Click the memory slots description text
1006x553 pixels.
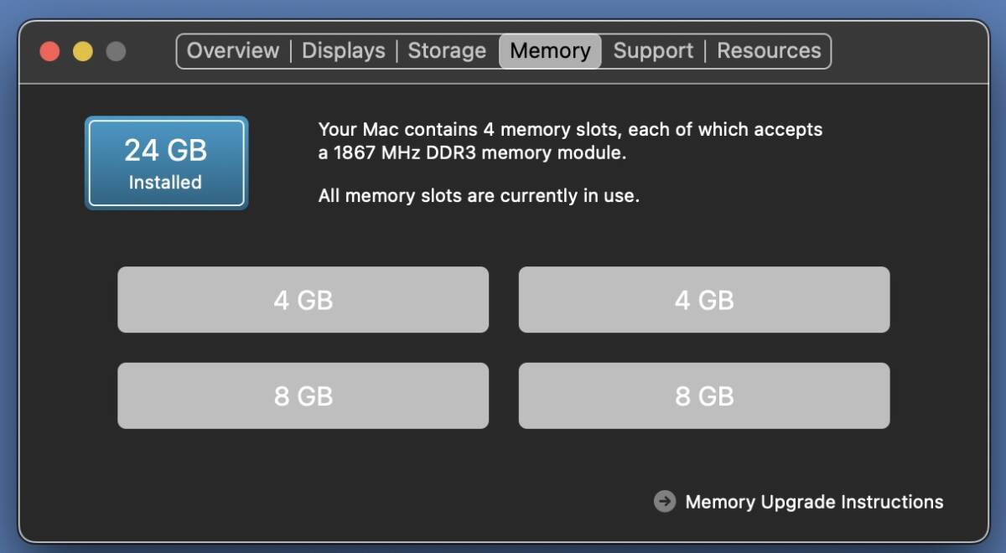[568, 130]
